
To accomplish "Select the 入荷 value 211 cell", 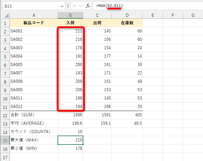I will [70, 31].
